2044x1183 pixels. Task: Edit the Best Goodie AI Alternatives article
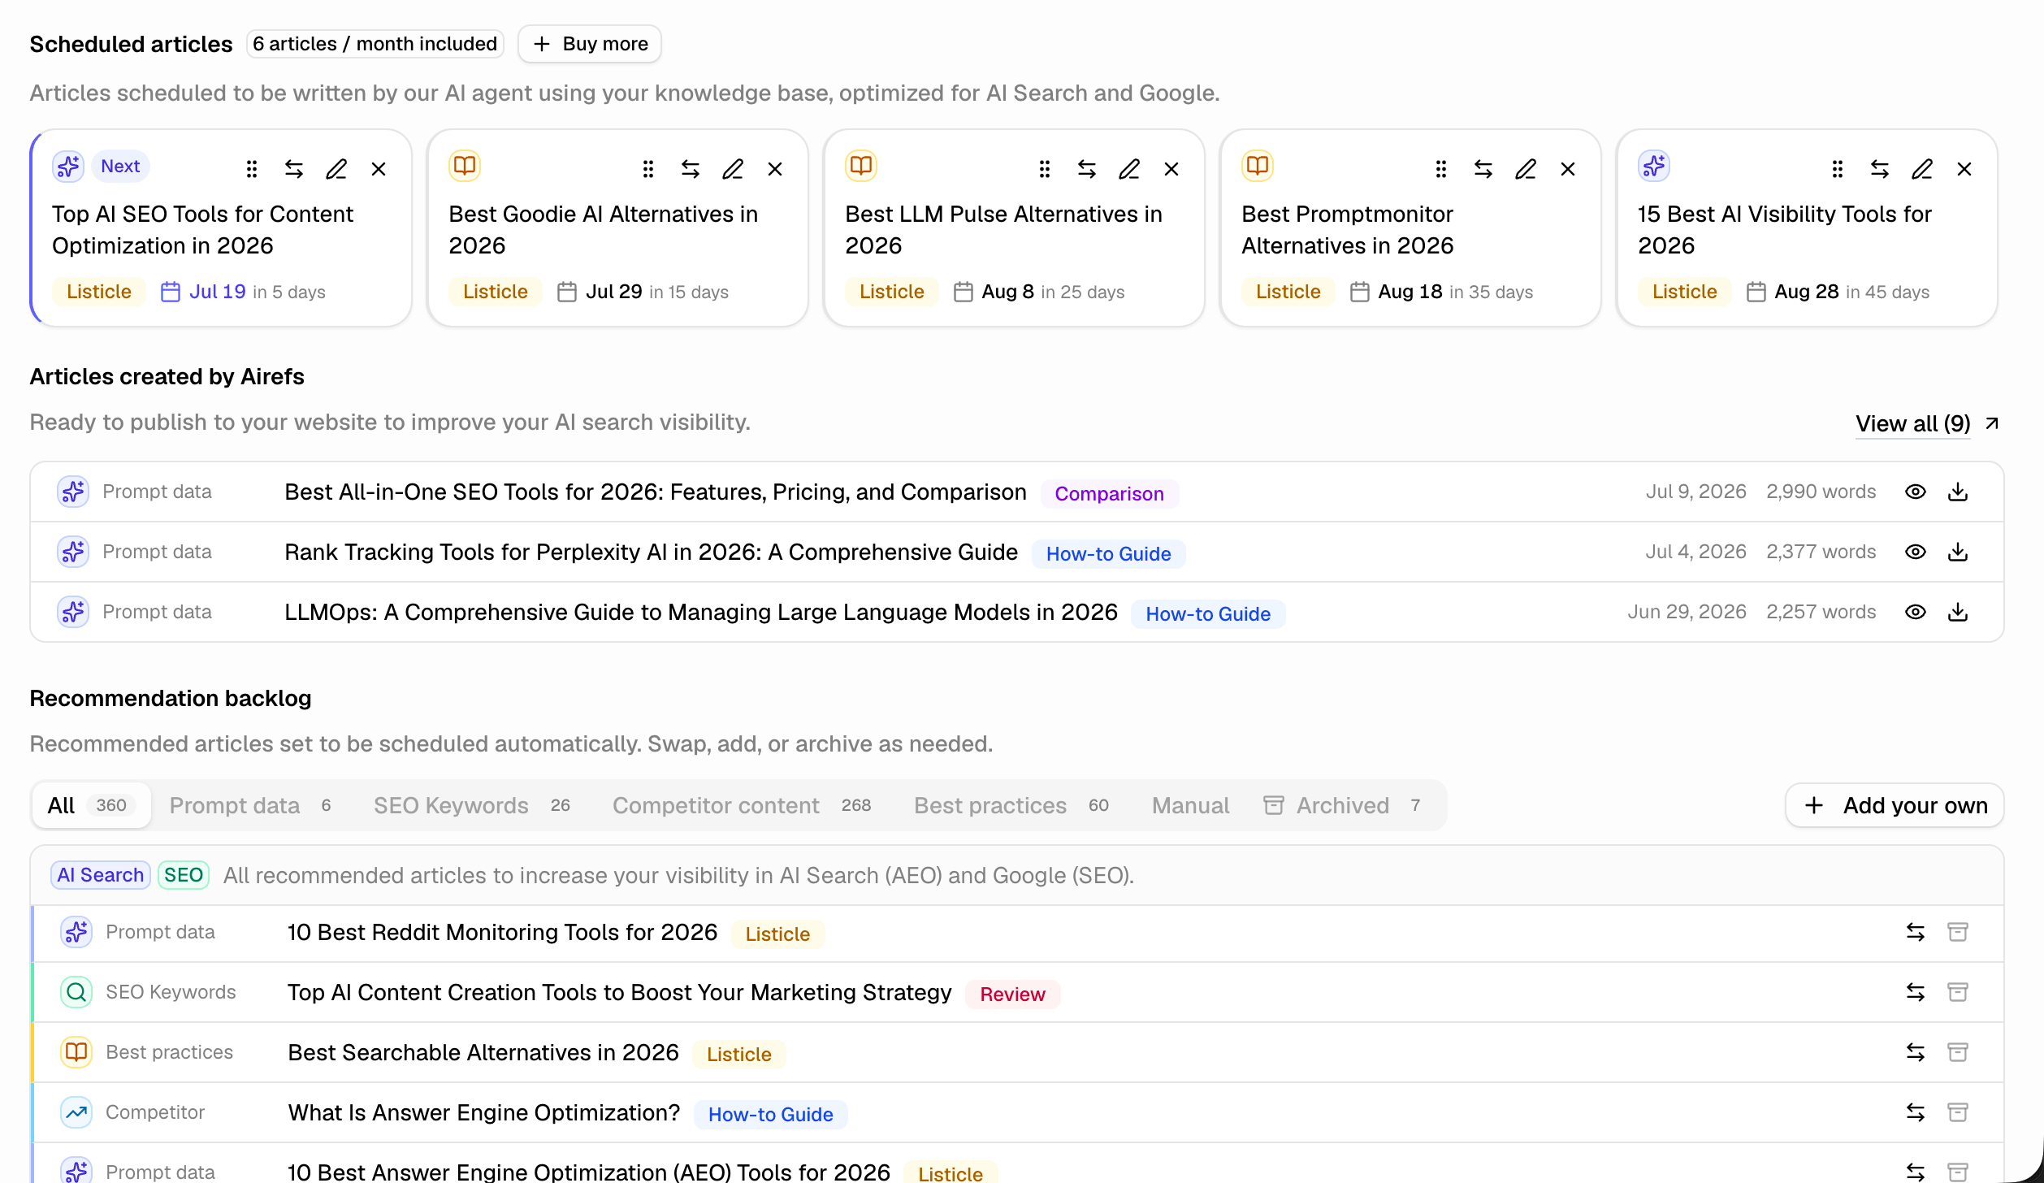pyautogui.click(x=733, y=169)
